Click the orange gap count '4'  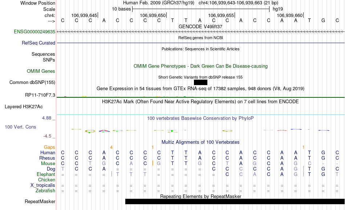(x=111, y=147)
